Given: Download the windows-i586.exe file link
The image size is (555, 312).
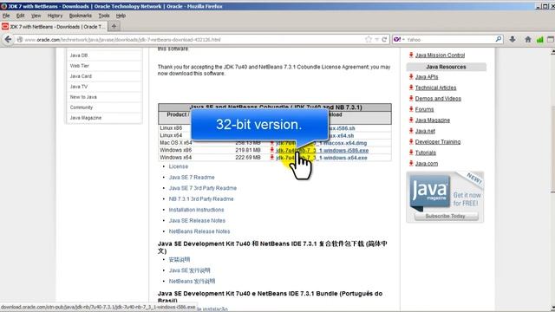Looking at the screenshot, I should 322,150.
